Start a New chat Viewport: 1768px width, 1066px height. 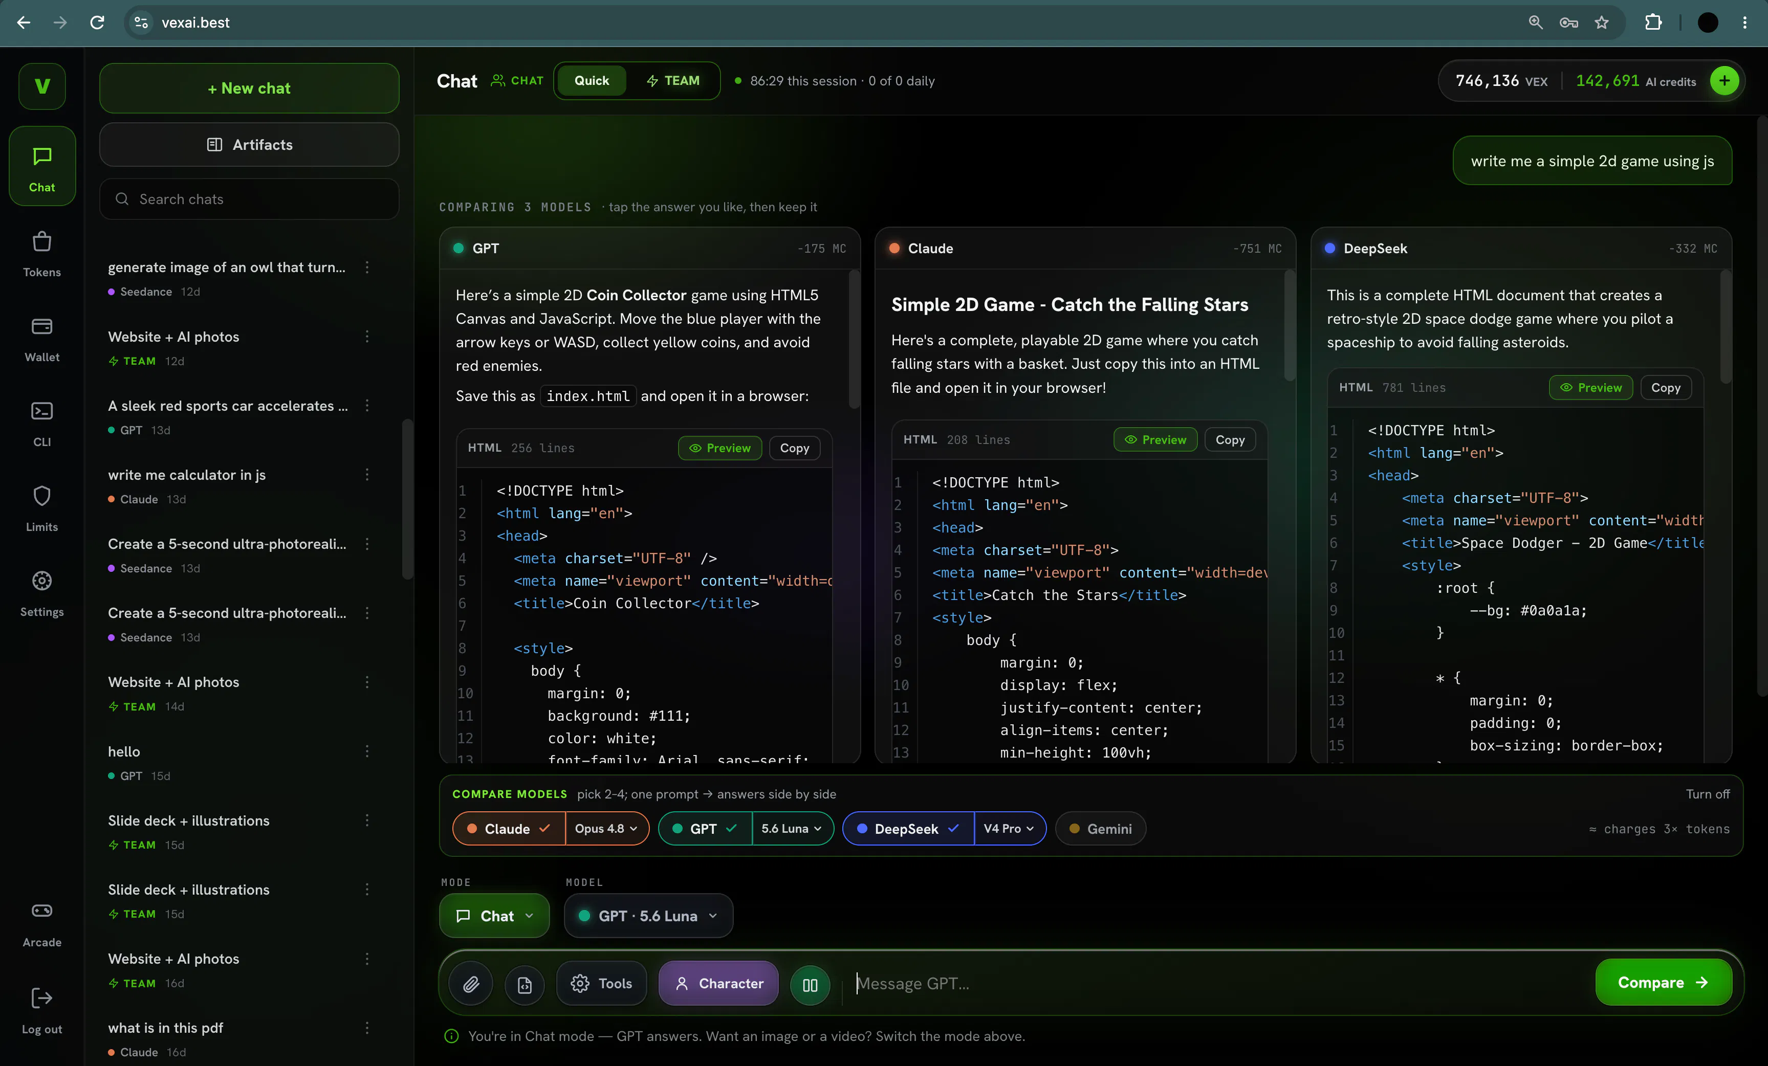tap(249, 88)
